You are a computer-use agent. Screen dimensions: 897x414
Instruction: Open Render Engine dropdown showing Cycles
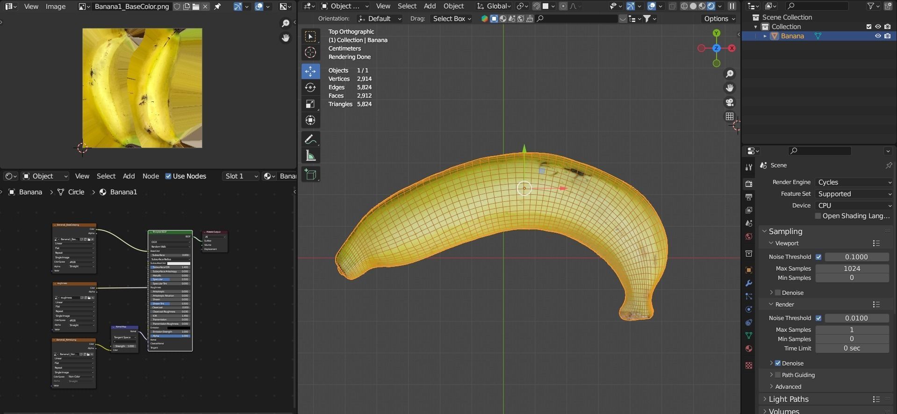[x=854, y=182]
